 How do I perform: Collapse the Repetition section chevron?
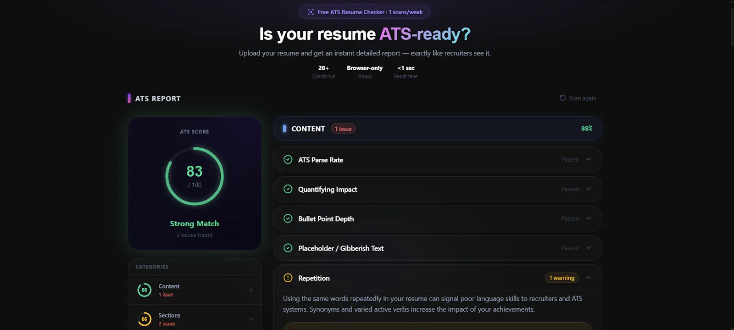click(589, 278)
